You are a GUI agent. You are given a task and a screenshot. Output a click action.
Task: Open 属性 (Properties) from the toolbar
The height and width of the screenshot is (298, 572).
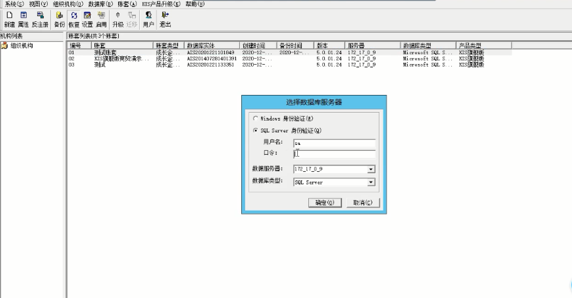(23, 19)
